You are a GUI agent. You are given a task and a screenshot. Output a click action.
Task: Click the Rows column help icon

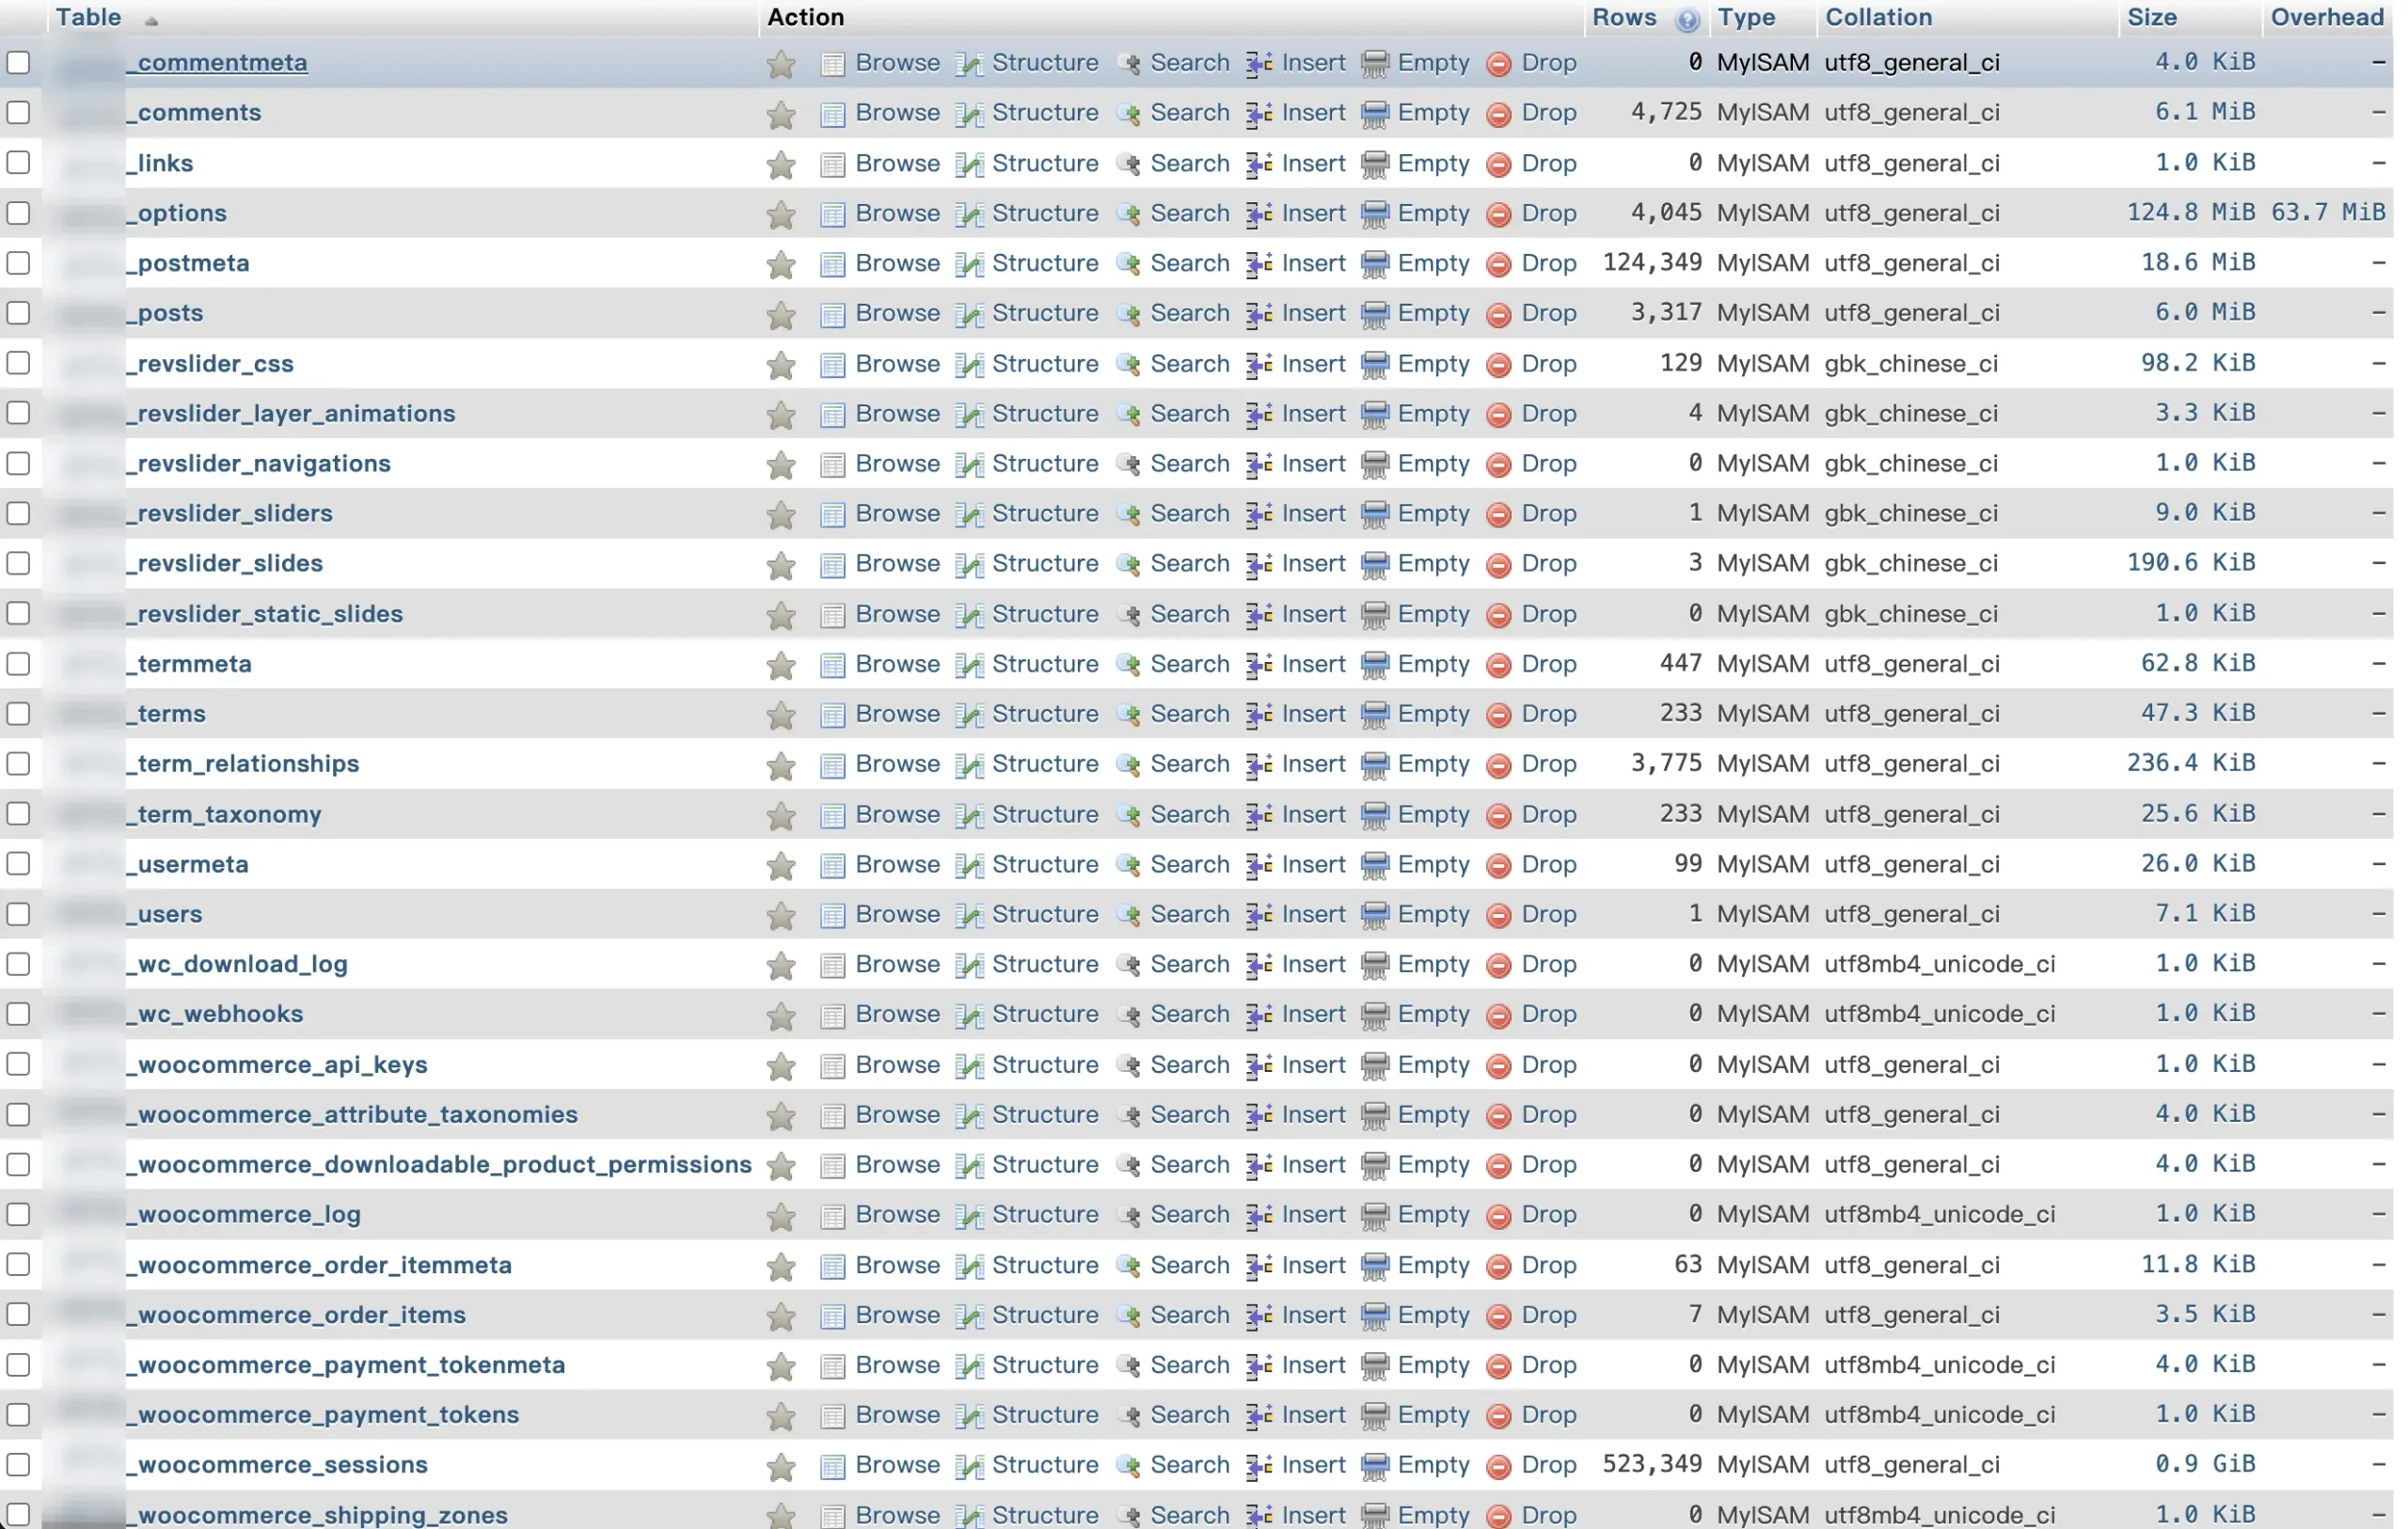[1687, 19]
